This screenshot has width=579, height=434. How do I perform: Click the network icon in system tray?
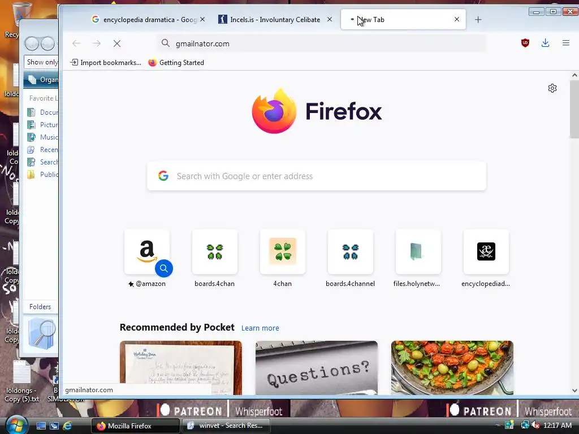(x=525, y=425)
